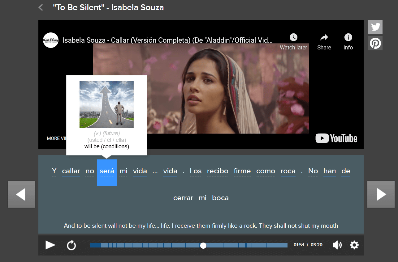This screenshot has width=398, height=262.
Task: Share on Twitter
Action: pyautogui.click(x=375, y=27)
